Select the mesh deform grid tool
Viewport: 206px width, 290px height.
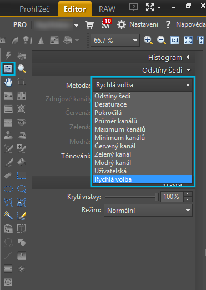pyautogui.click(x=22, y=109)
